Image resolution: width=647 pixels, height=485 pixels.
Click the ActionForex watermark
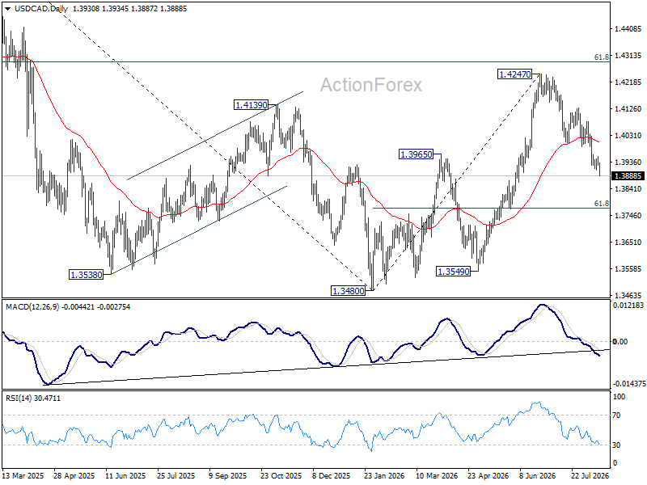point(371,85)
